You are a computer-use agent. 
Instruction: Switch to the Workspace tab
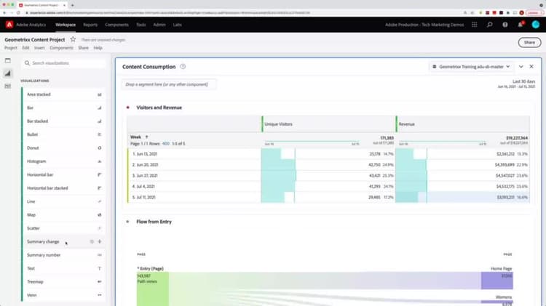66,25
